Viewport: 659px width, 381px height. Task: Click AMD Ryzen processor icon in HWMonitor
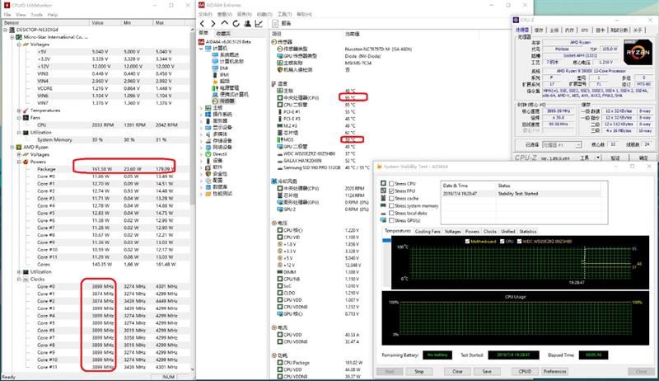coord(19,147)
